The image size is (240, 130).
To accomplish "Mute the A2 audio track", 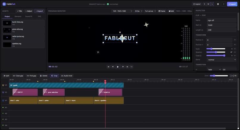I will point(3,113).
